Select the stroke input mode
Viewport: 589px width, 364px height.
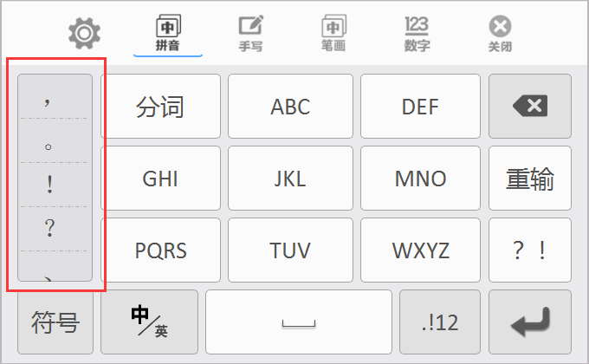coord(333,33)
